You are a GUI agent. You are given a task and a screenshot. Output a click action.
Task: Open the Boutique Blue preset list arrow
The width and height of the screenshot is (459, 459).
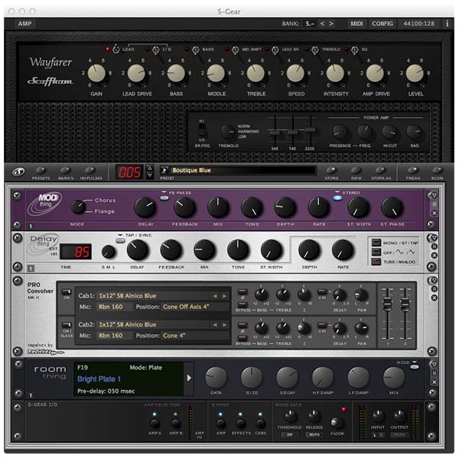pyautogui.click(x=164, y=170)
